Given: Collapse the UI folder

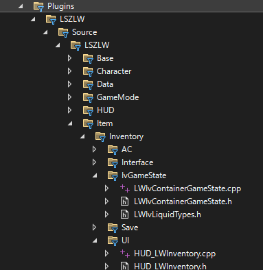Looking at the screenshot, I should click(95, 241).
